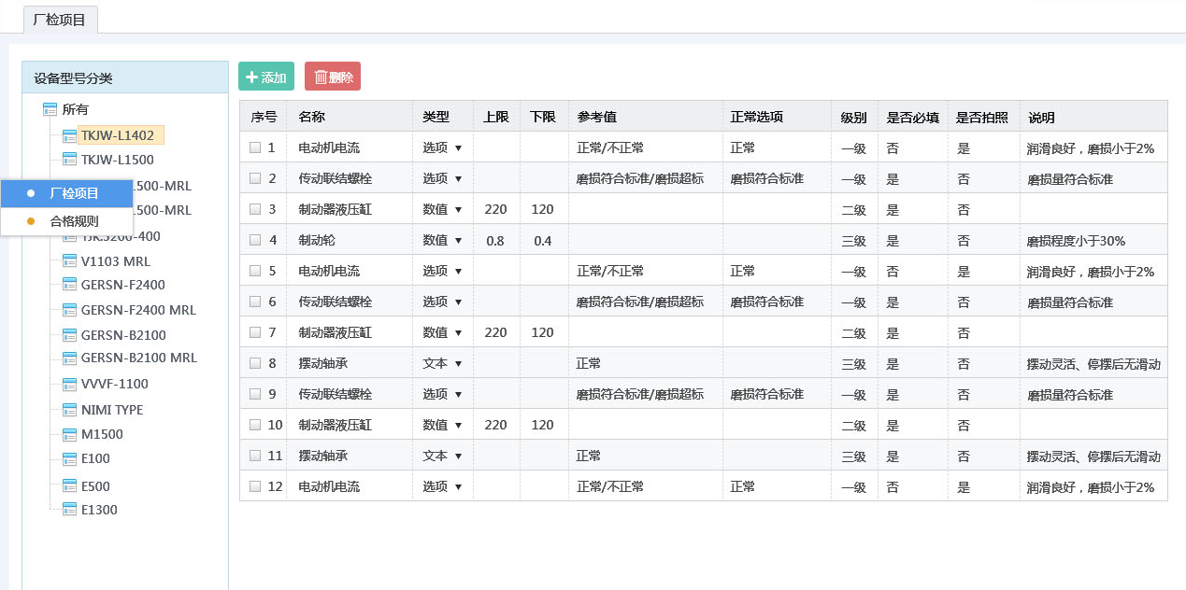The width and height of the screenshot is (1186, 590).
Task: Check the checkbox for row 1
Action: (x=255, y=147)
